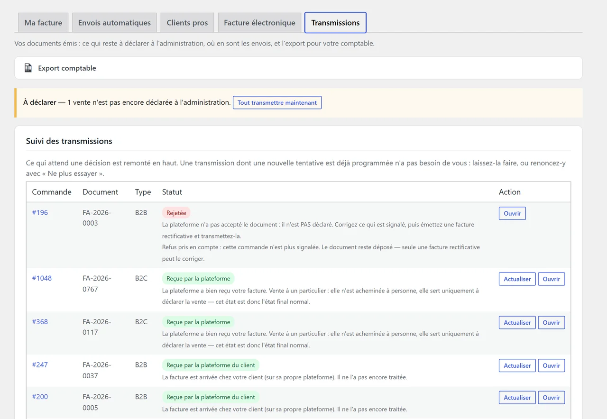Viewport: 607px width, 419px height.
Task: Click Ouvrir button in row #1048
Action: tap(552, 279)
